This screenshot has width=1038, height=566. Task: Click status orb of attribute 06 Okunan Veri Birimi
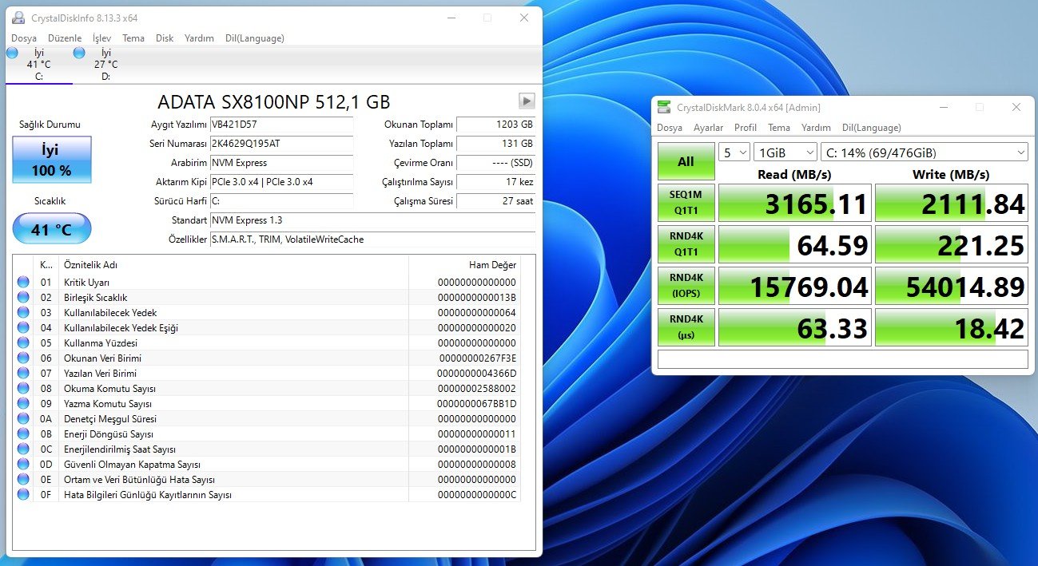pyautogui.click(x=23, y=358)
